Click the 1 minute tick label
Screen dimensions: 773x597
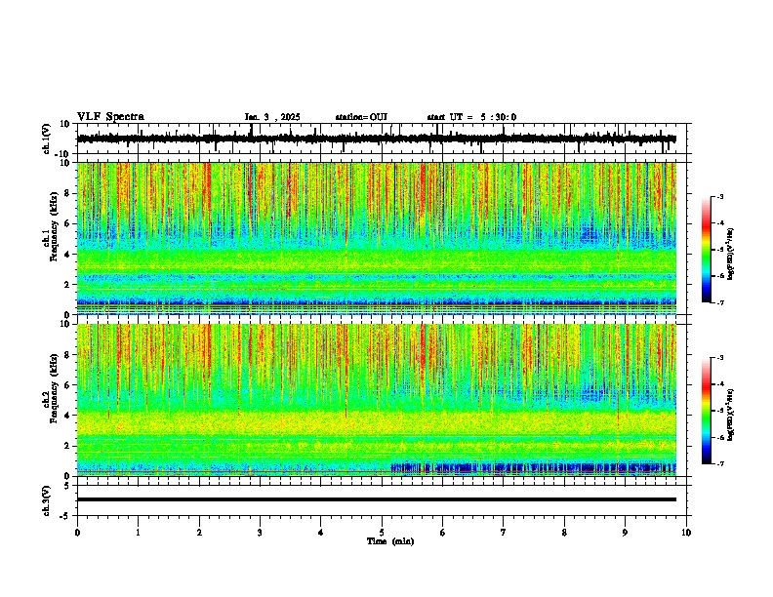coord(138,533)
